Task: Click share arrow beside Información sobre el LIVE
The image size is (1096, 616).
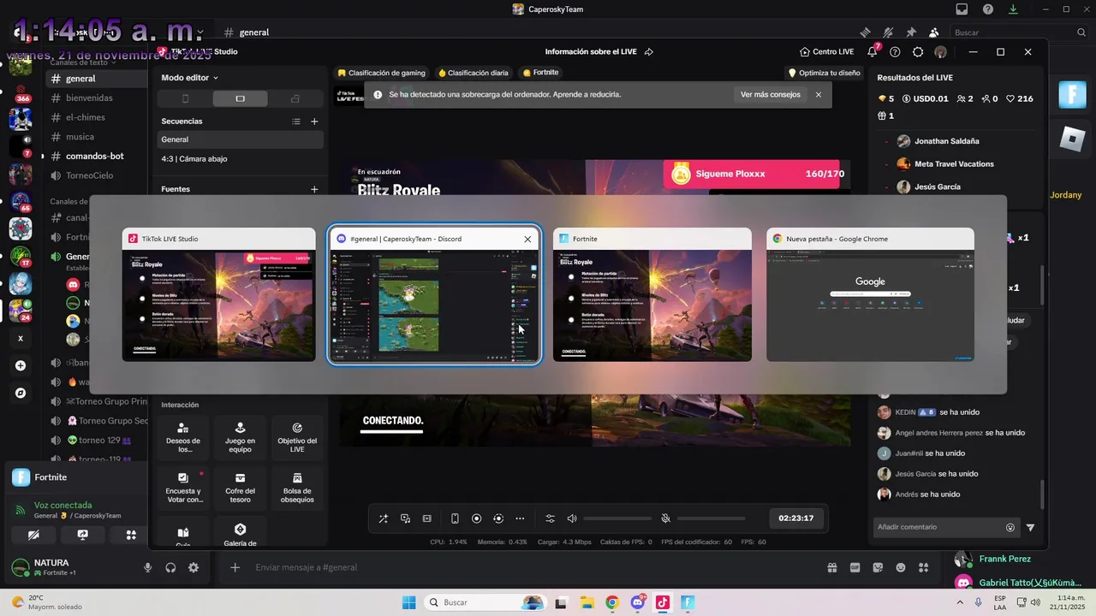Action: coord(648,51)
